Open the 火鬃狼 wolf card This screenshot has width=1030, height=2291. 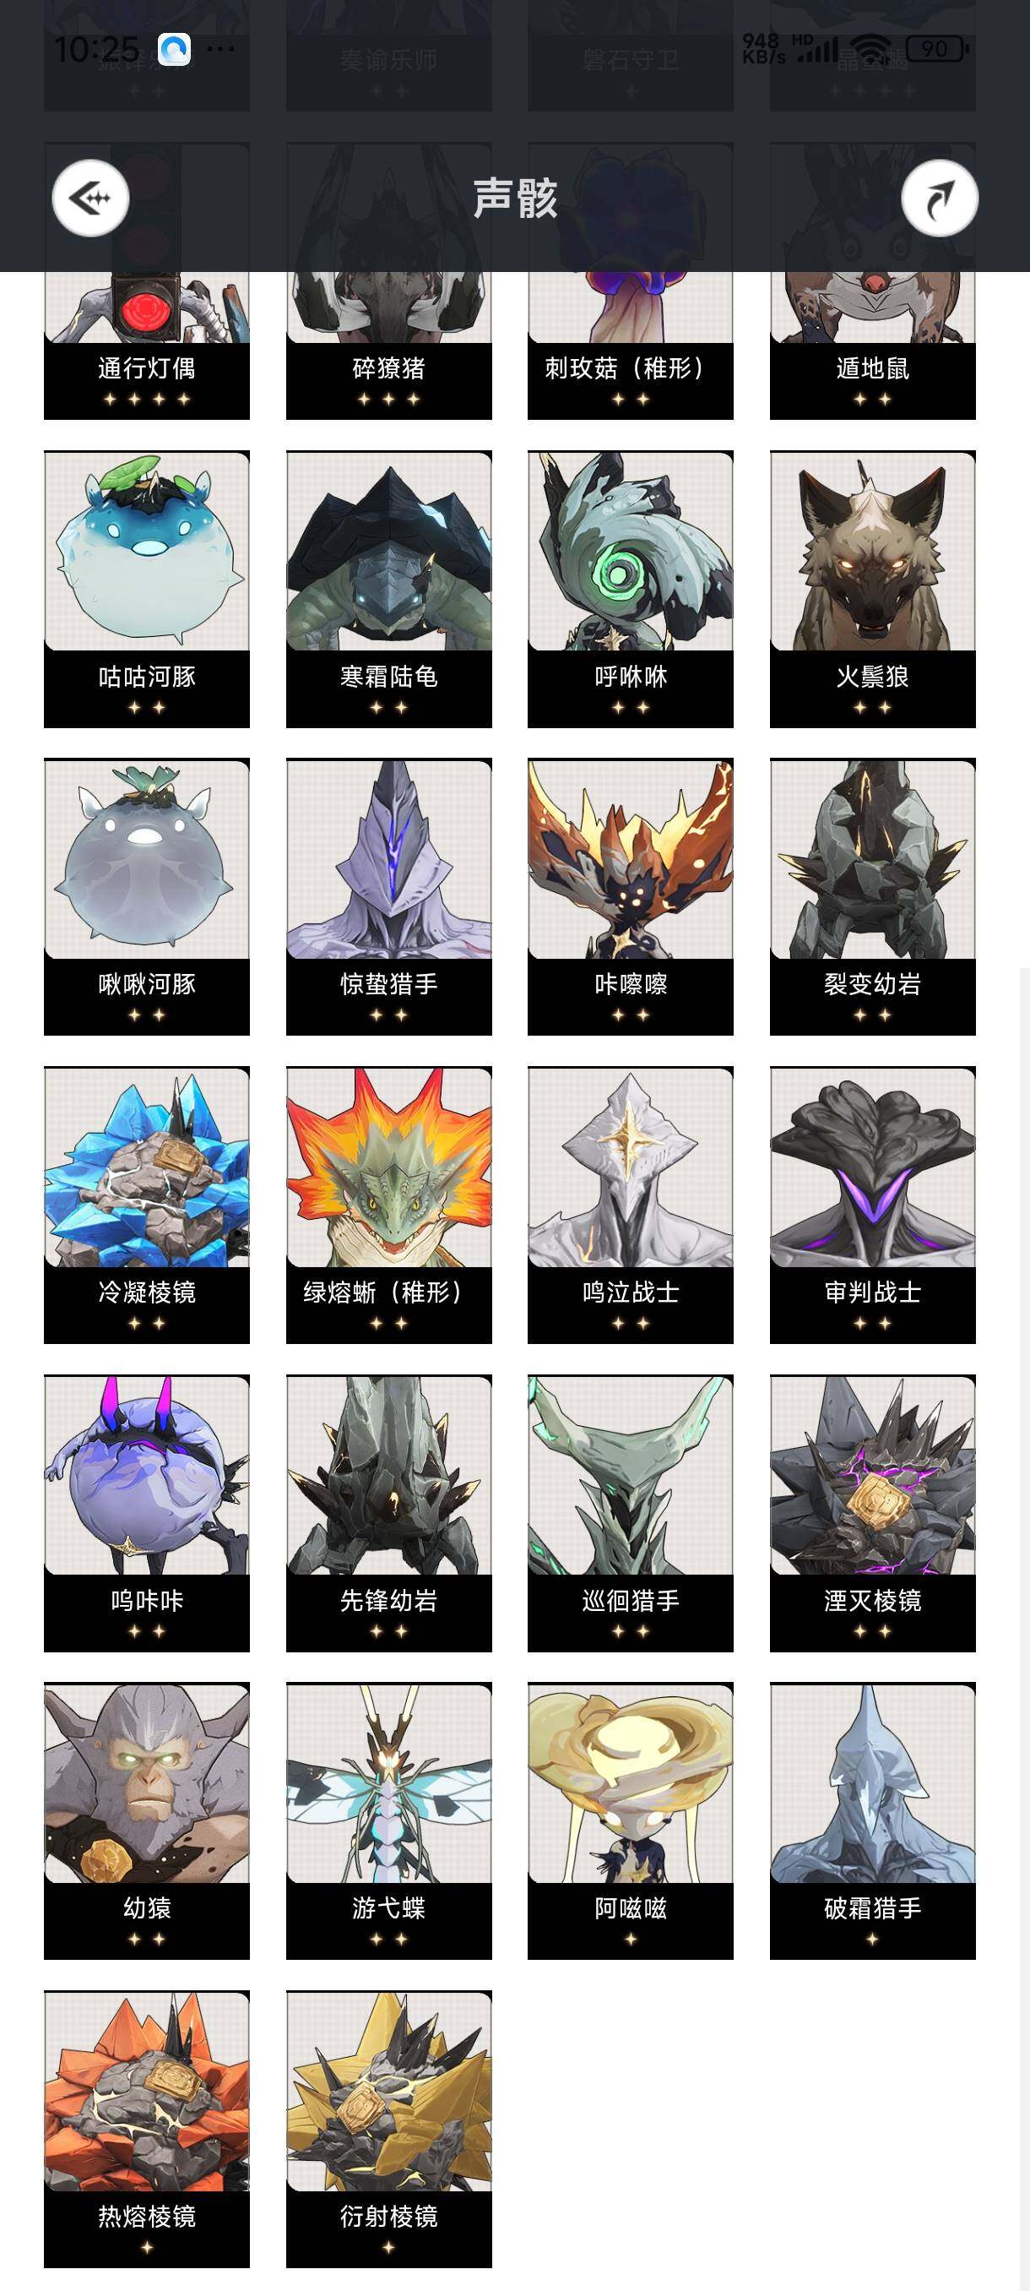coord(873,589)
